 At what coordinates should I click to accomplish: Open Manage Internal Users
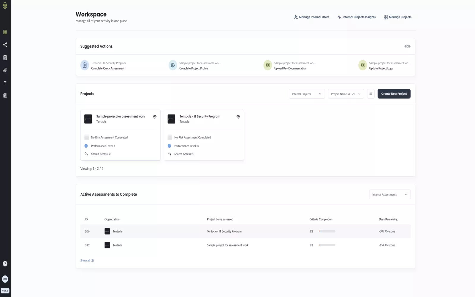(311, 17)
